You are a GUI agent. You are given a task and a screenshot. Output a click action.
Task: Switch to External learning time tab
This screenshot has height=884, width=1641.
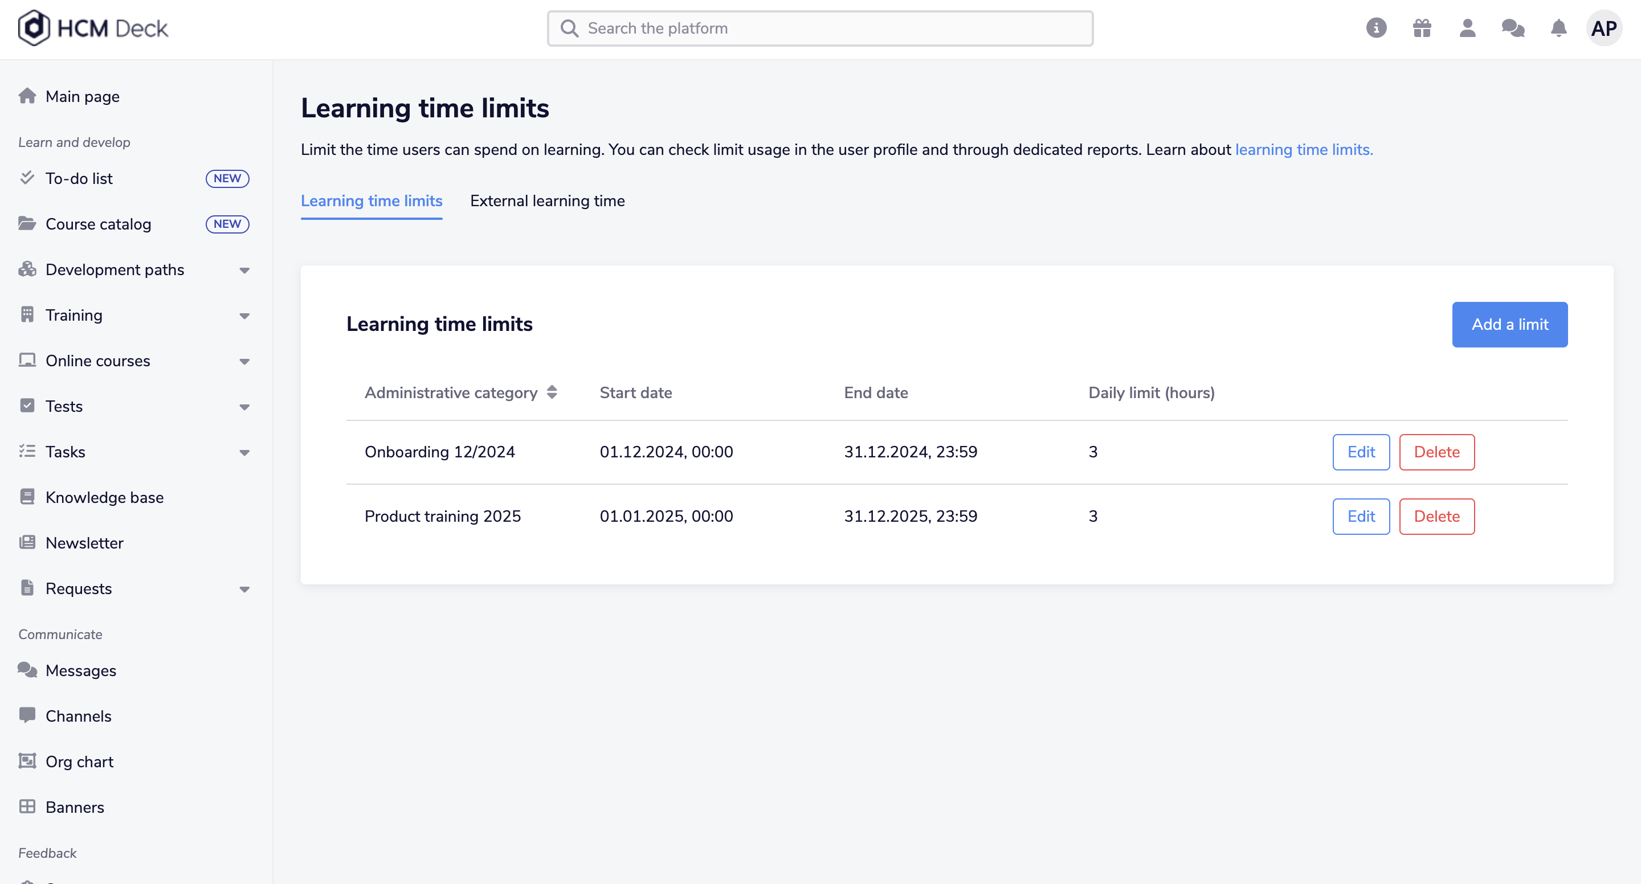(547, 201)
